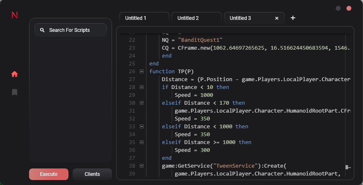This screenshot has width=363, height=185.
Task: Switch to the Untitled 2 tab
Action: 197,18
